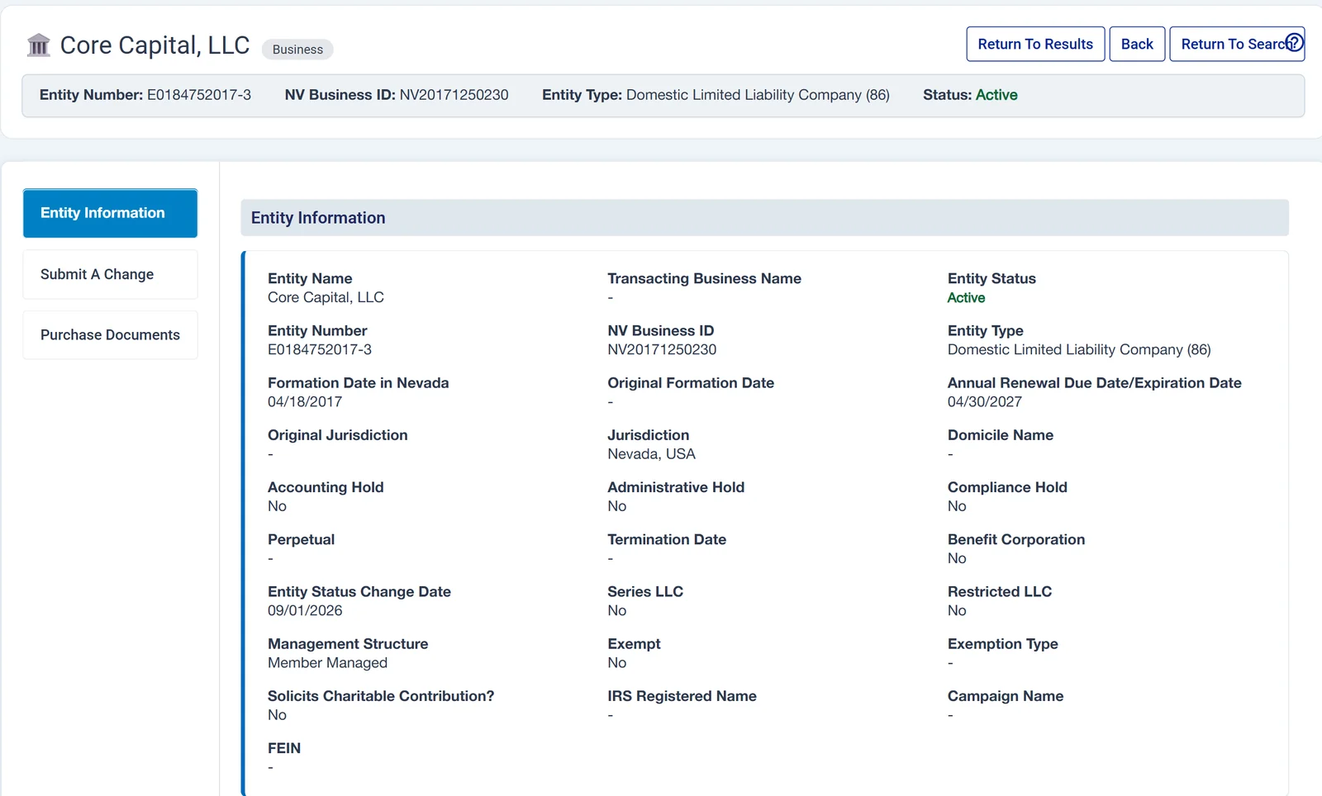Click the Return To Results button
The width and height of the screenshot is (1322, 796).
coord(1035,44)
